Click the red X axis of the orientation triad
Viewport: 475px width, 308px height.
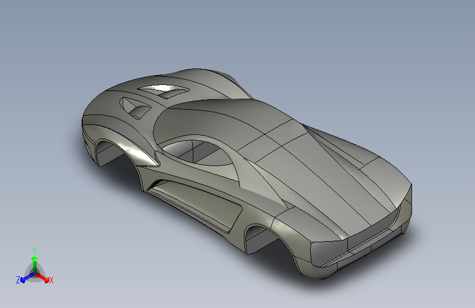tap(42, 277)
